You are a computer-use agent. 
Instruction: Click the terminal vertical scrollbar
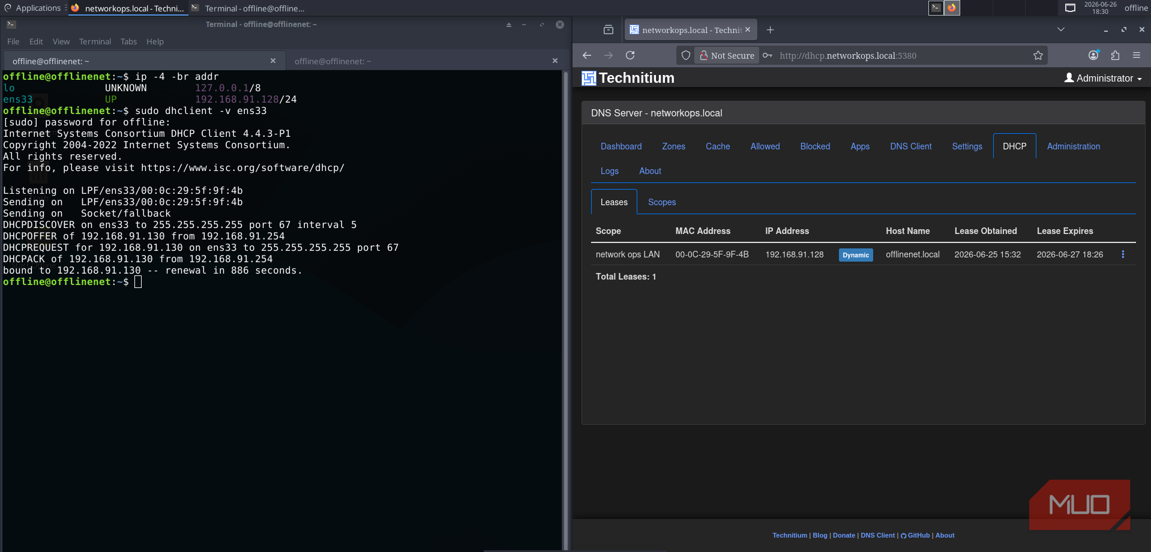(565, 310)
